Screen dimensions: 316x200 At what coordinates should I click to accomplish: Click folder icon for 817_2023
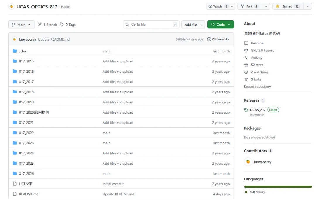(15, 143)
